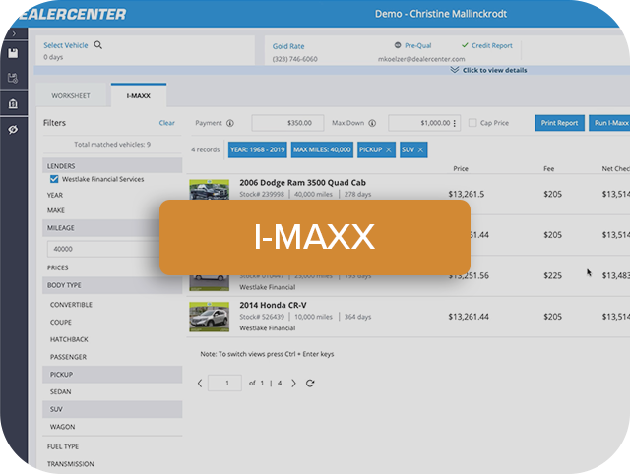Edit the mileage 40000 field
Viewport: 630px width, 474px height.
(103, 249)
